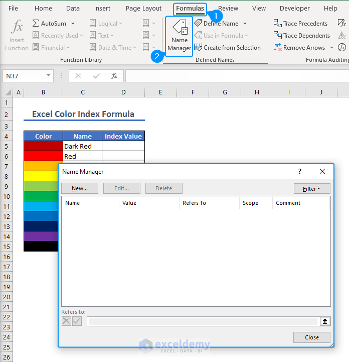Image resolution: width=349 pixels, height=362 pixels.
Task: Select the Dark Red color cell
Action: (43, 146)
